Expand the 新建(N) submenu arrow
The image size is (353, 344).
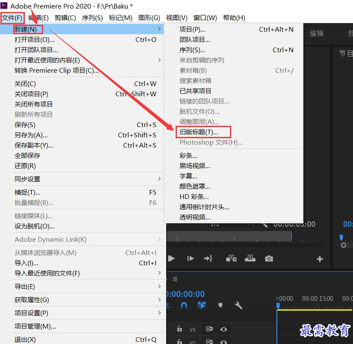(x=159, y=29)
